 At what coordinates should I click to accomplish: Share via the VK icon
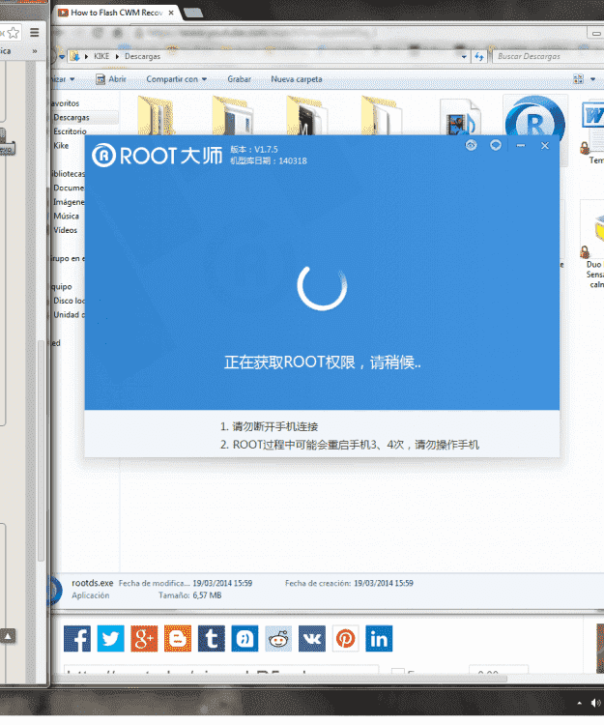coord(312,639)
